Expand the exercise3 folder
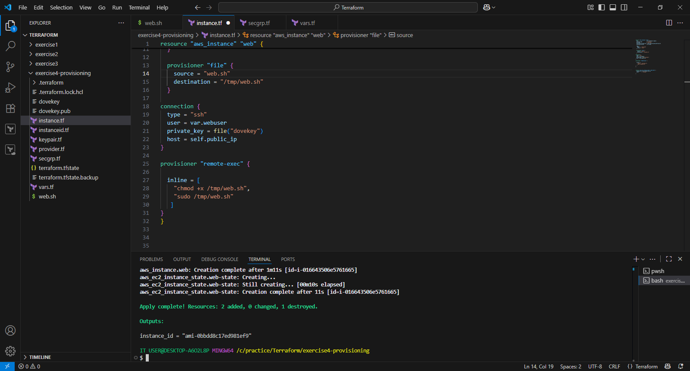The image size is (690, 371). [31, 63]
